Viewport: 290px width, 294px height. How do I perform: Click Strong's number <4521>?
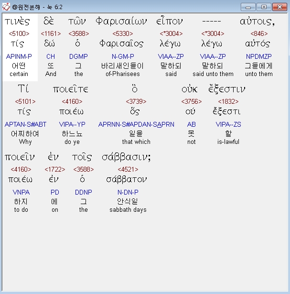click(x=128, y=169)
